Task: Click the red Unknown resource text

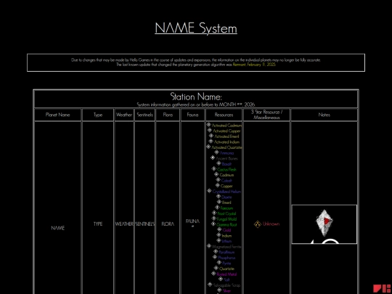Action: tap(271, 224)
